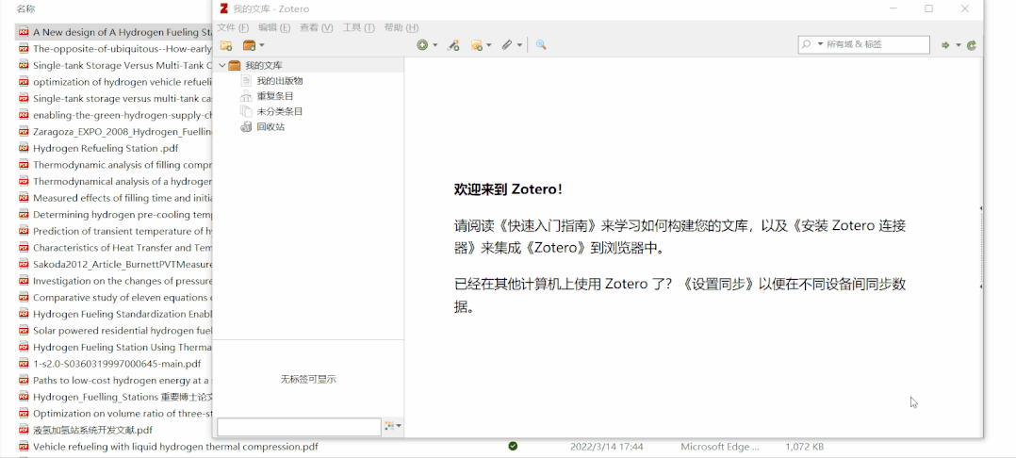Click the 2022/3/14 17:44 date cell

click(x=607, y=447)
